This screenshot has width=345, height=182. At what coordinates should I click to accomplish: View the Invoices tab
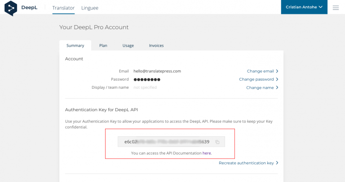[156, 45]
